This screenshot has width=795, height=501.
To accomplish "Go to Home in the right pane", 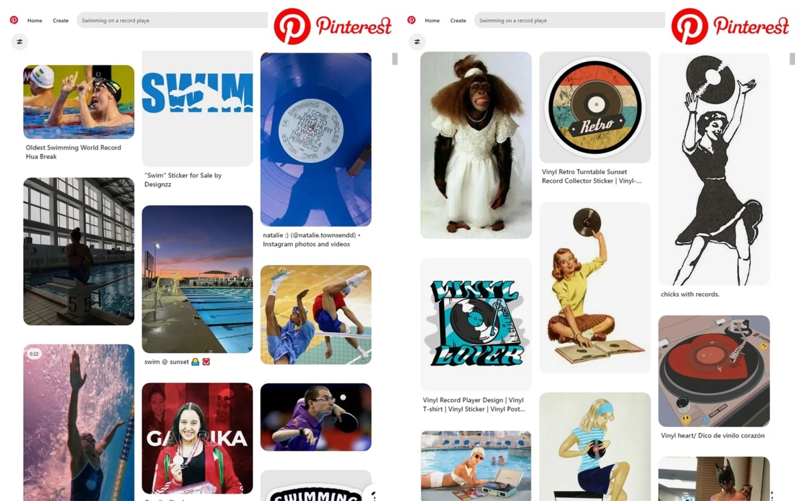I will coord(432,20).
